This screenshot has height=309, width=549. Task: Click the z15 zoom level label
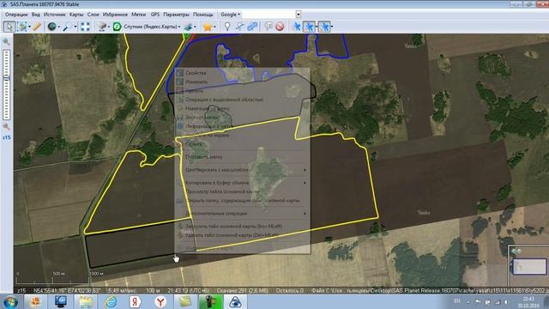[x=6, y=137]
